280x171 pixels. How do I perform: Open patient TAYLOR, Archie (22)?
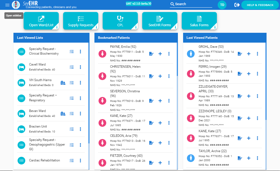212,151
